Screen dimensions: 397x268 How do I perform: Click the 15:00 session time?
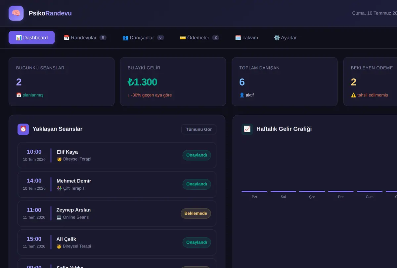[x=34, y=239]
